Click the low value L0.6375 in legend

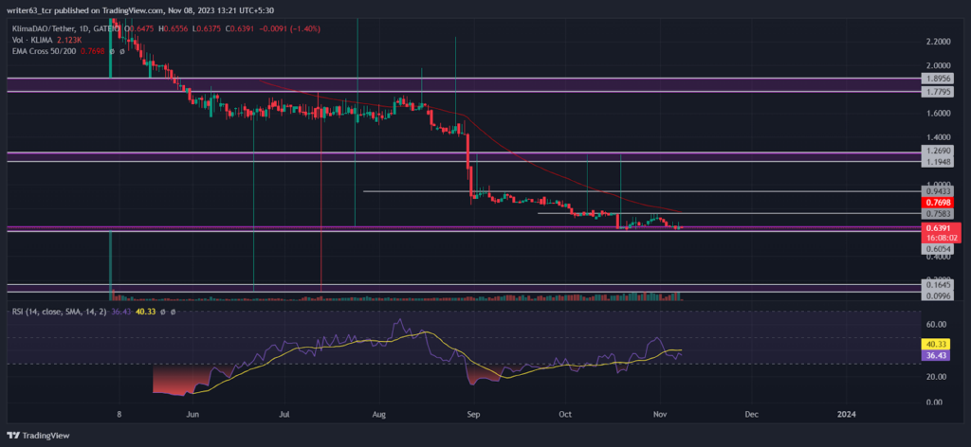(205, 28)
